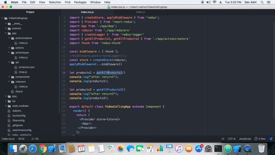This screenshot has width=275, height=155.
Task: Open FaceTime from the dock
Action: (x=140, y=149)
